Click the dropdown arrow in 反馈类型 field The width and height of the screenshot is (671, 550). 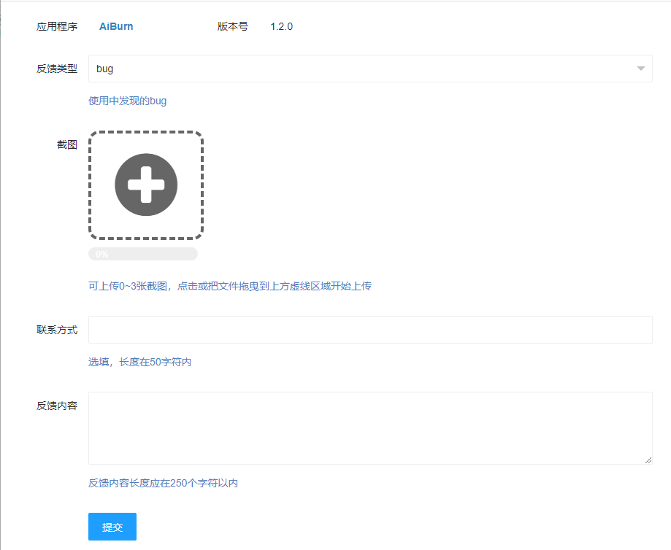tap(640, 69)
